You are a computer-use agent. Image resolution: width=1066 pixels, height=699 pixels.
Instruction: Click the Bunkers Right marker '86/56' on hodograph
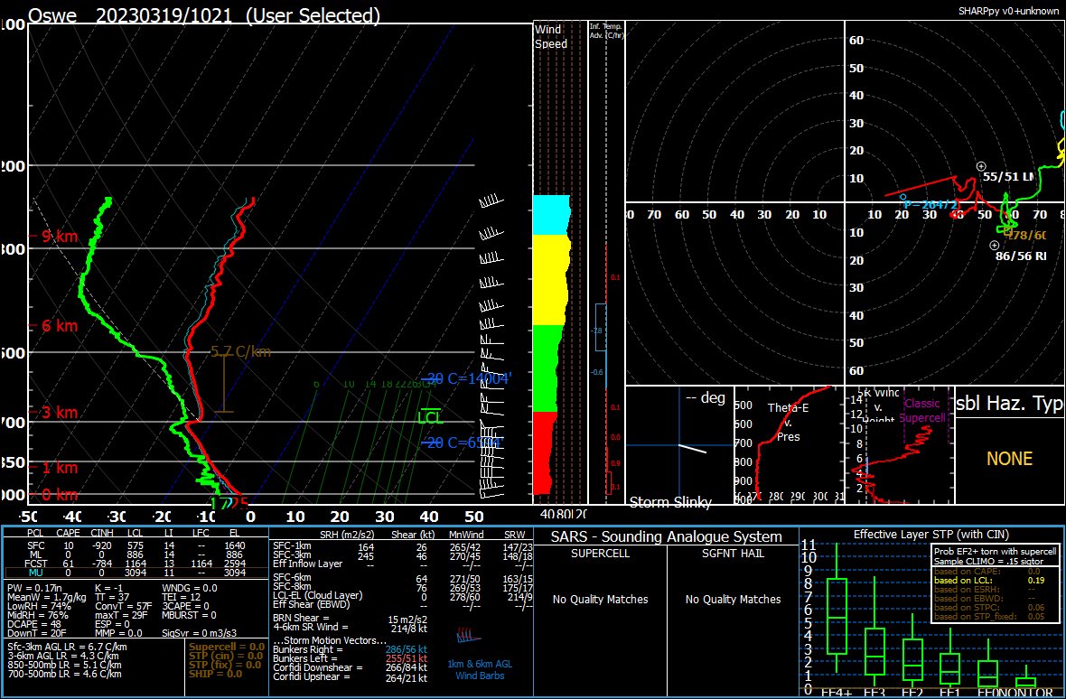[995, 246]
